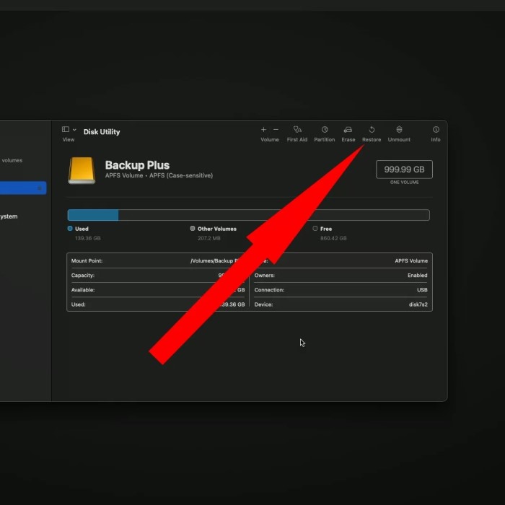Click the APFS Volume type value
The width and height of the screenshot is (505, 505).
(411, 261)
